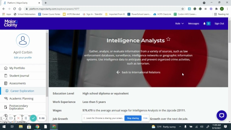Click the My Portfolio home icon
This screenshot has height=130, width=231.
click(x=6, y=68)
